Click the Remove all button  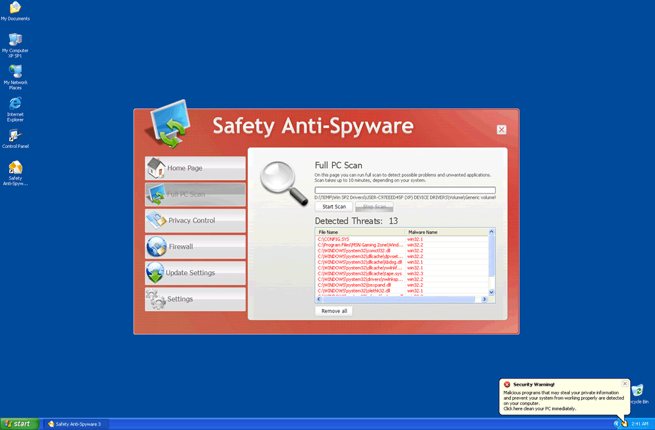[334, 311]
